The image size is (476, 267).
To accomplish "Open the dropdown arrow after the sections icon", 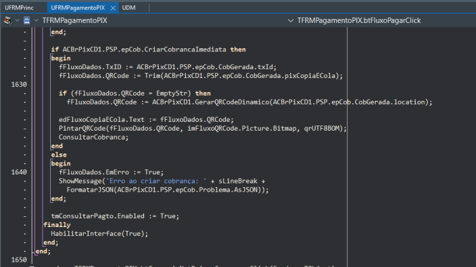I will (17, 20).
